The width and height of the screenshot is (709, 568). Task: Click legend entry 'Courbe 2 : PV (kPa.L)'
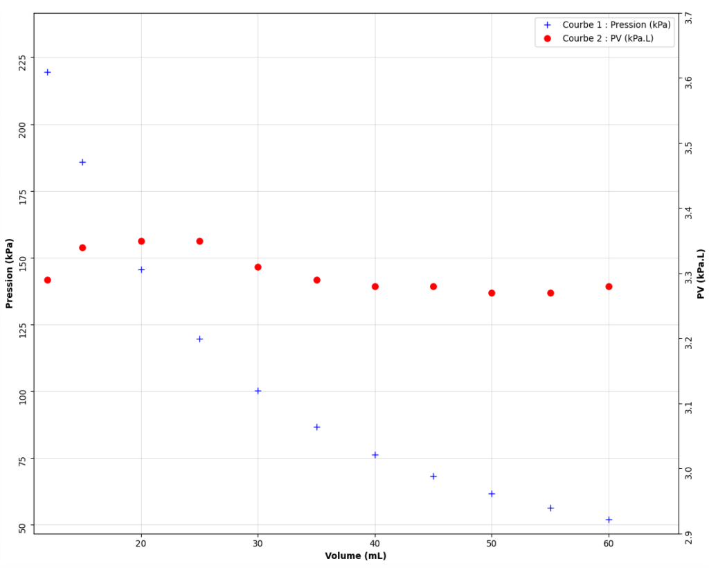(x=607, y=39)
